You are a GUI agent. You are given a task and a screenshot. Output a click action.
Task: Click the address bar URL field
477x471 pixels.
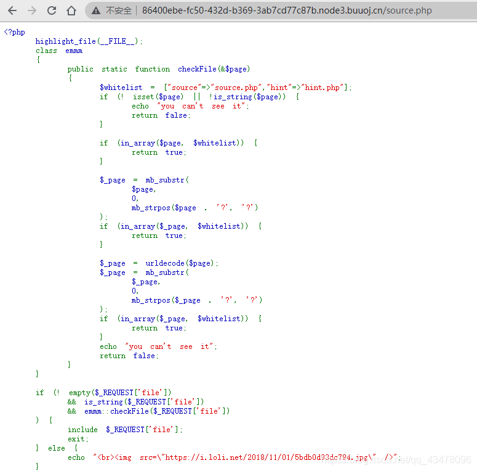click(x=286, y=10)
